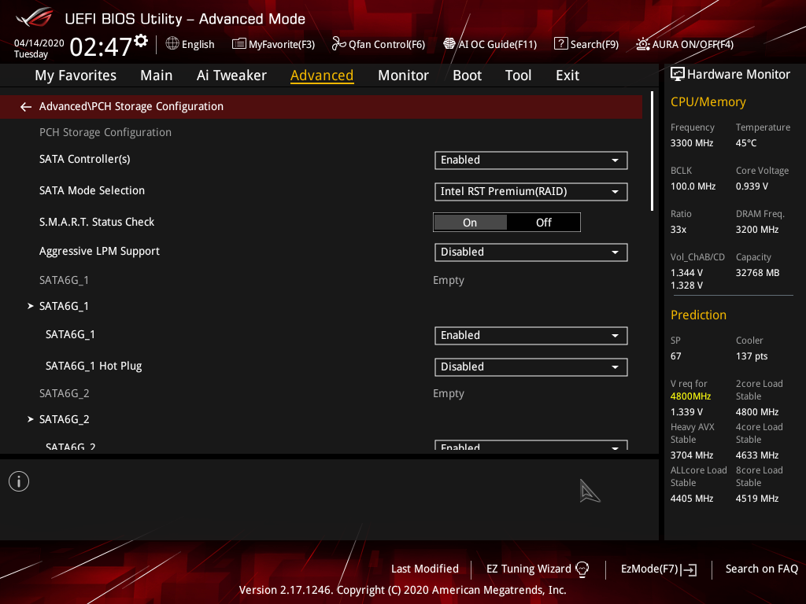This screenshot has width=806, height=604.
Task: Click Last Modified button
Action: pyautogui.click(x=424, y=569)
